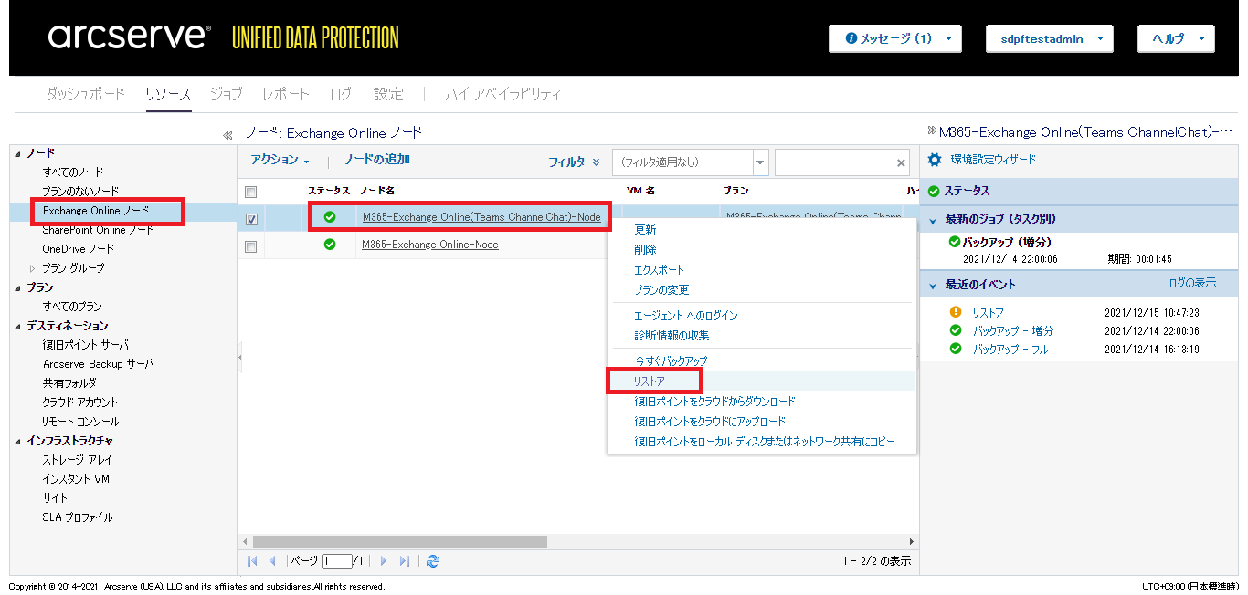Switch to the ジョブ tab
Image resolution: width=1248 pixels, height=595 pixels.
click(x=226, y=94)
